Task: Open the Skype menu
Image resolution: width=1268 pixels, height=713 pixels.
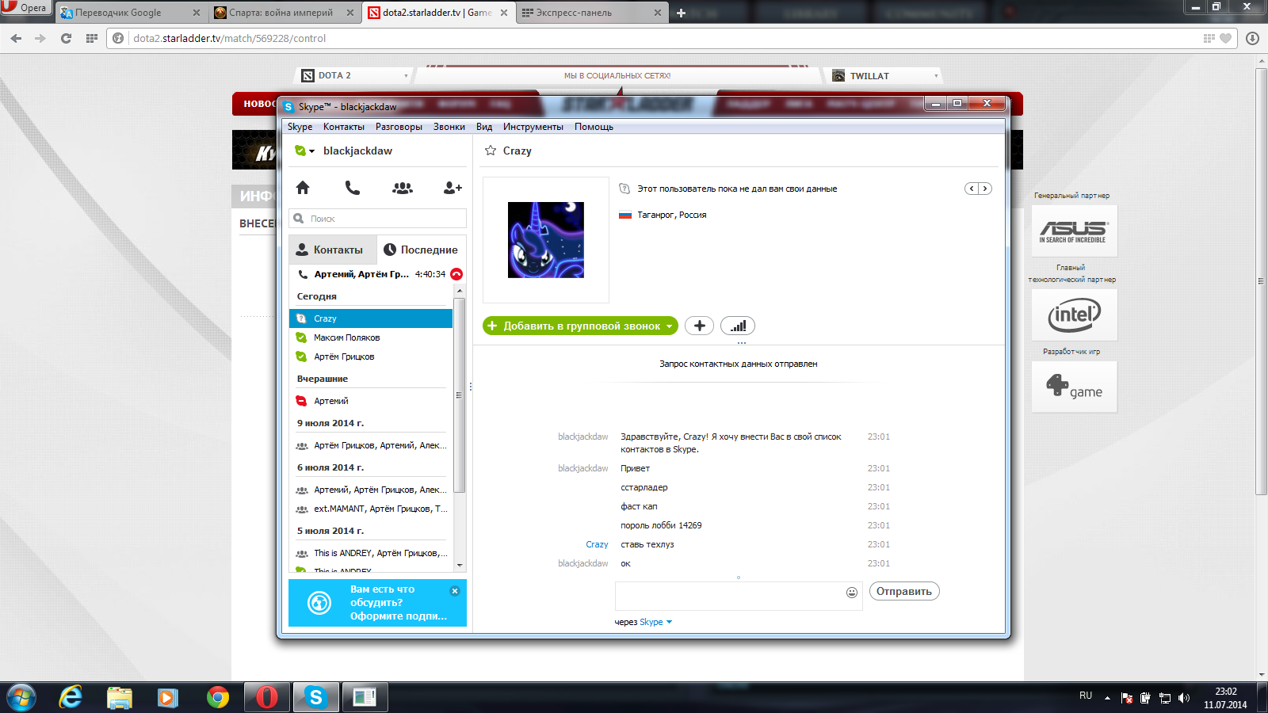Action: tap(300, 127)
